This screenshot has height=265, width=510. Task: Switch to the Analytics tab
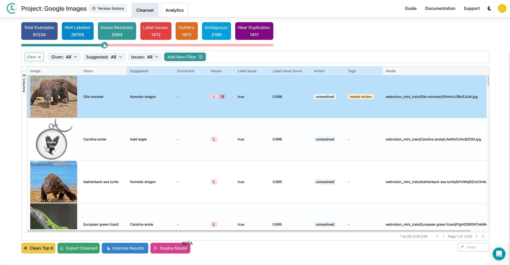174,10
